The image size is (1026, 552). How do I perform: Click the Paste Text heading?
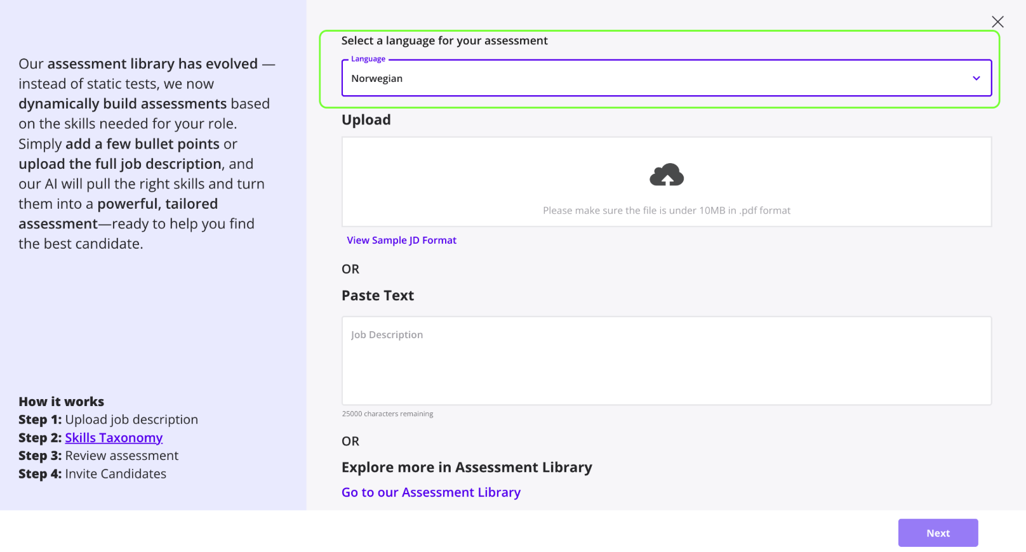[377, 296]
